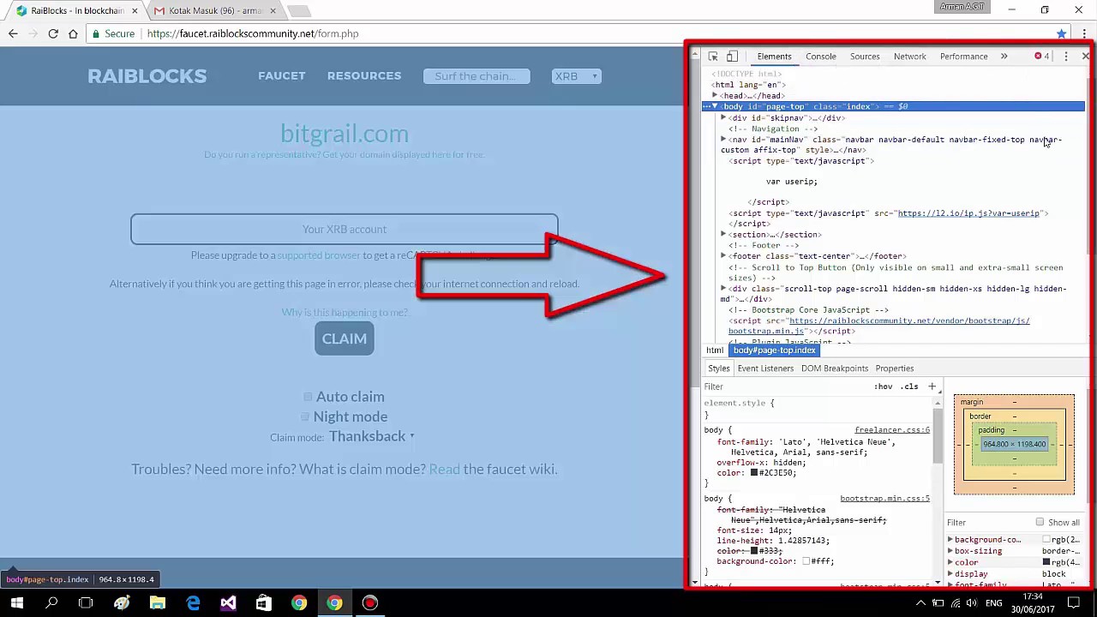Close the RaiBlocks browser tab
The width and height of the screenshot is (1097, 617).
(x=135, y=11)
